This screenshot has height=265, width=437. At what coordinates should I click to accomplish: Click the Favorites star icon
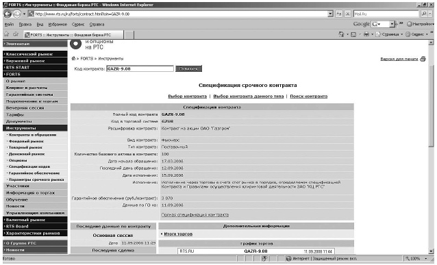(7, 34)
